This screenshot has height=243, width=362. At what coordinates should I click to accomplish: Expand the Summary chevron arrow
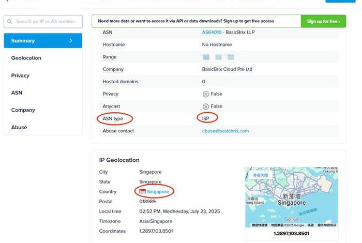71,41
